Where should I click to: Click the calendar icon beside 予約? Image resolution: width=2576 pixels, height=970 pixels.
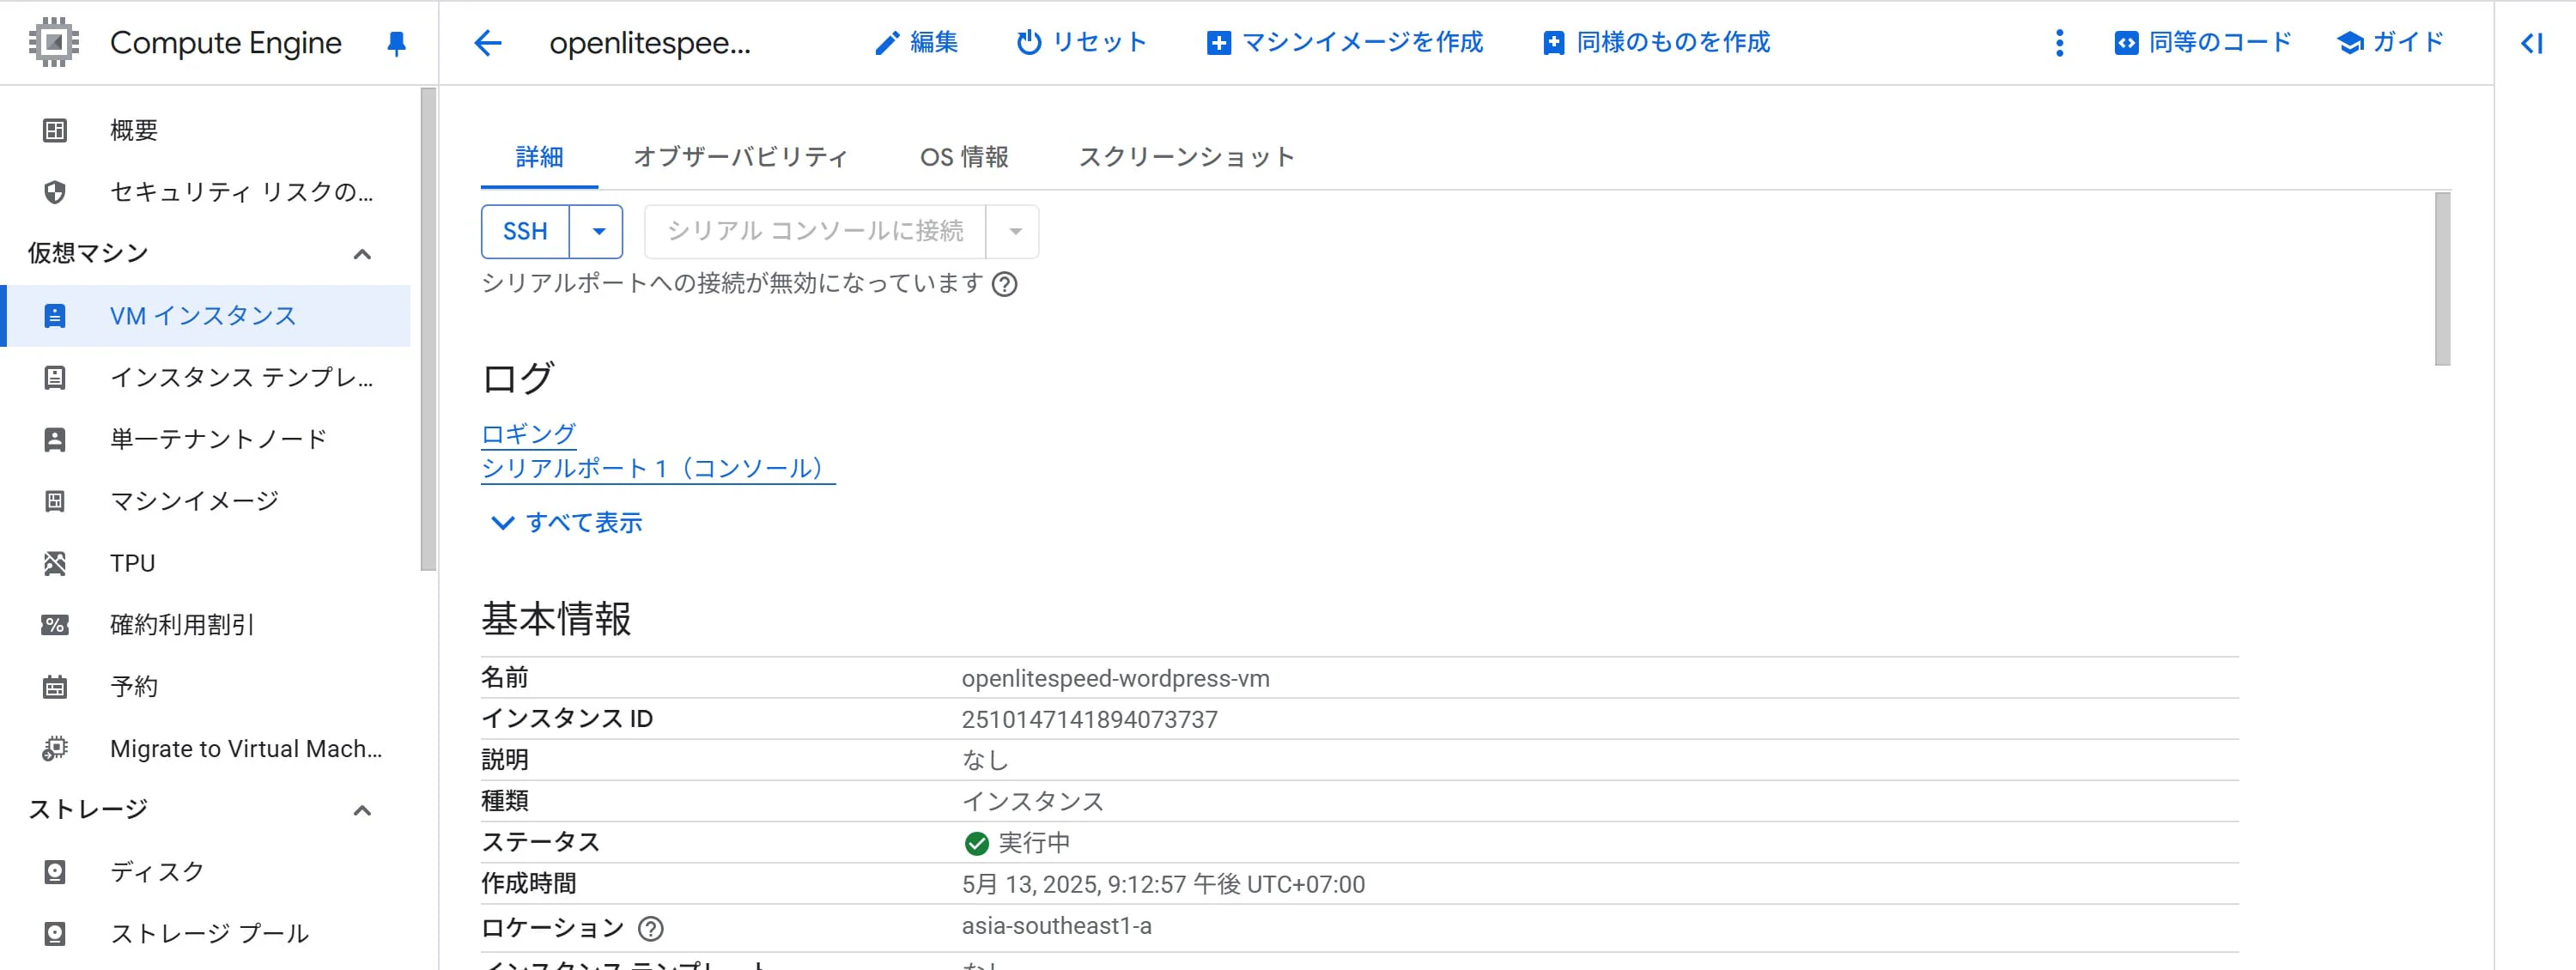click(55, 687)
